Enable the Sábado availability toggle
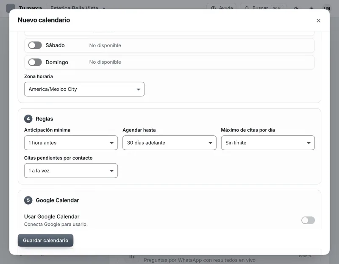The image size is (339, 264). coord(35,45)
